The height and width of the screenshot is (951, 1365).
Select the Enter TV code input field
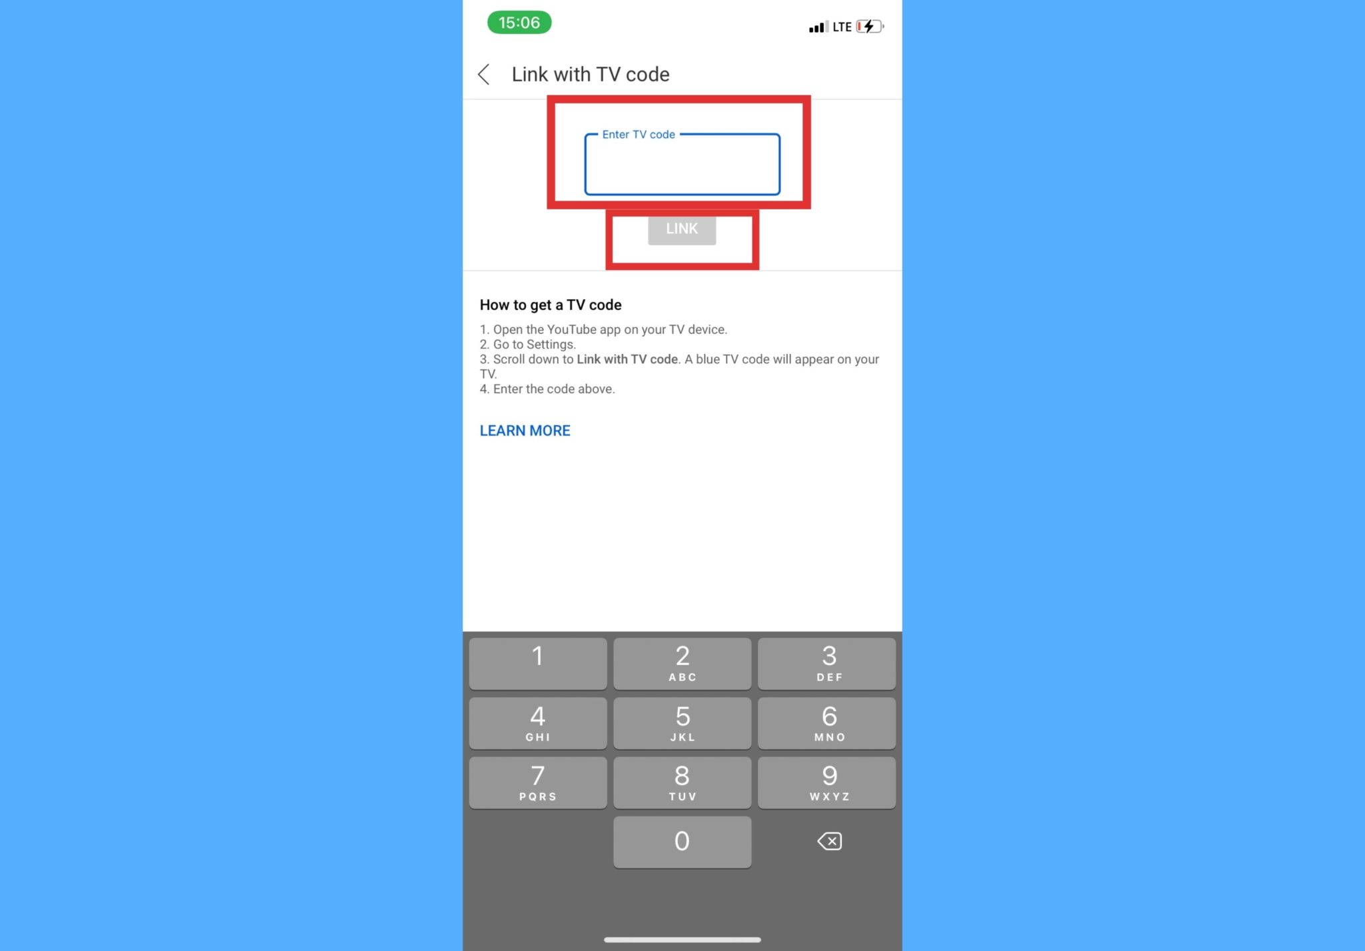click(681, 163)
